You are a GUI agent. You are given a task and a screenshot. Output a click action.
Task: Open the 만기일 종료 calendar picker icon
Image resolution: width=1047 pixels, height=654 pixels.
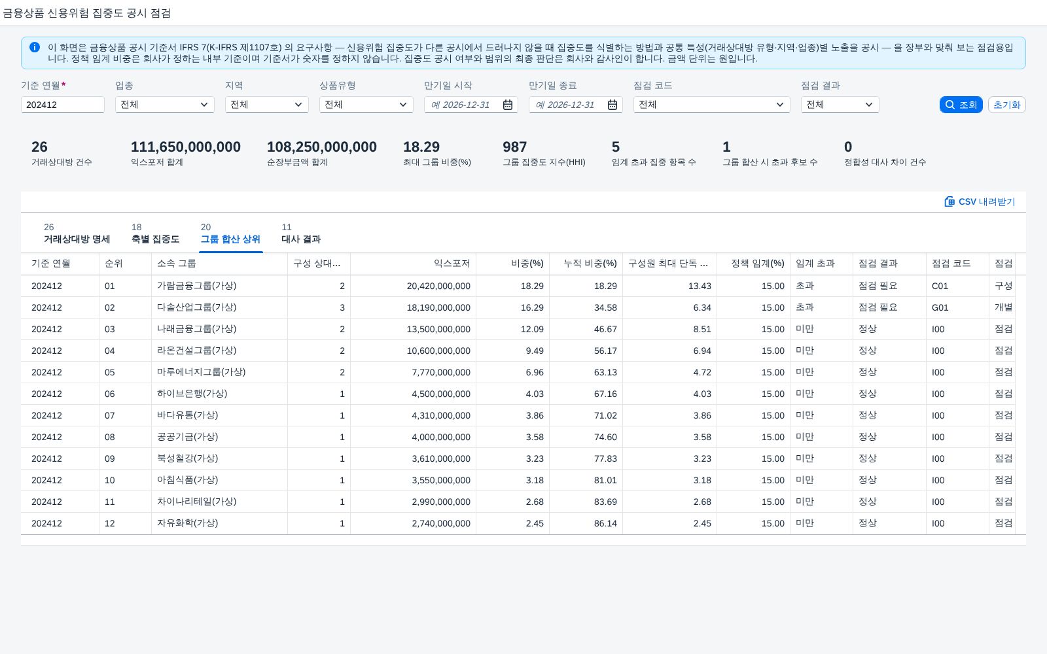tap(612, 105)
